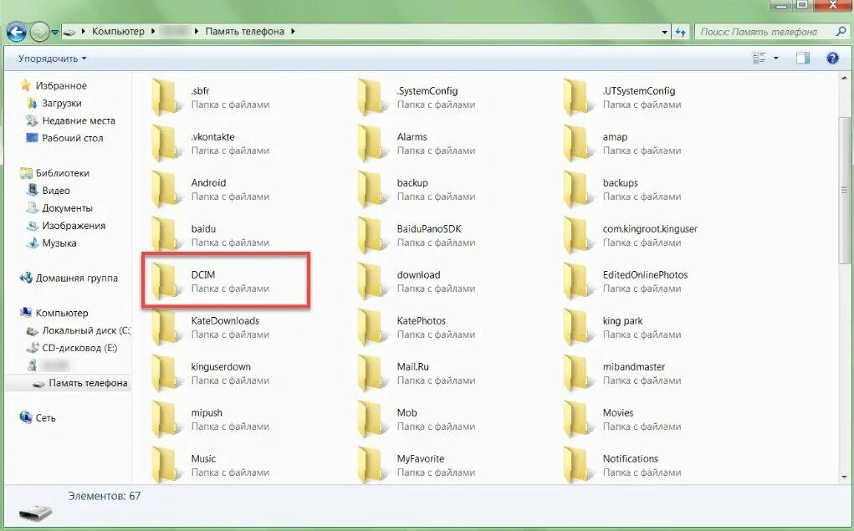Select Сеть in navigation pane

coord(45,418)
